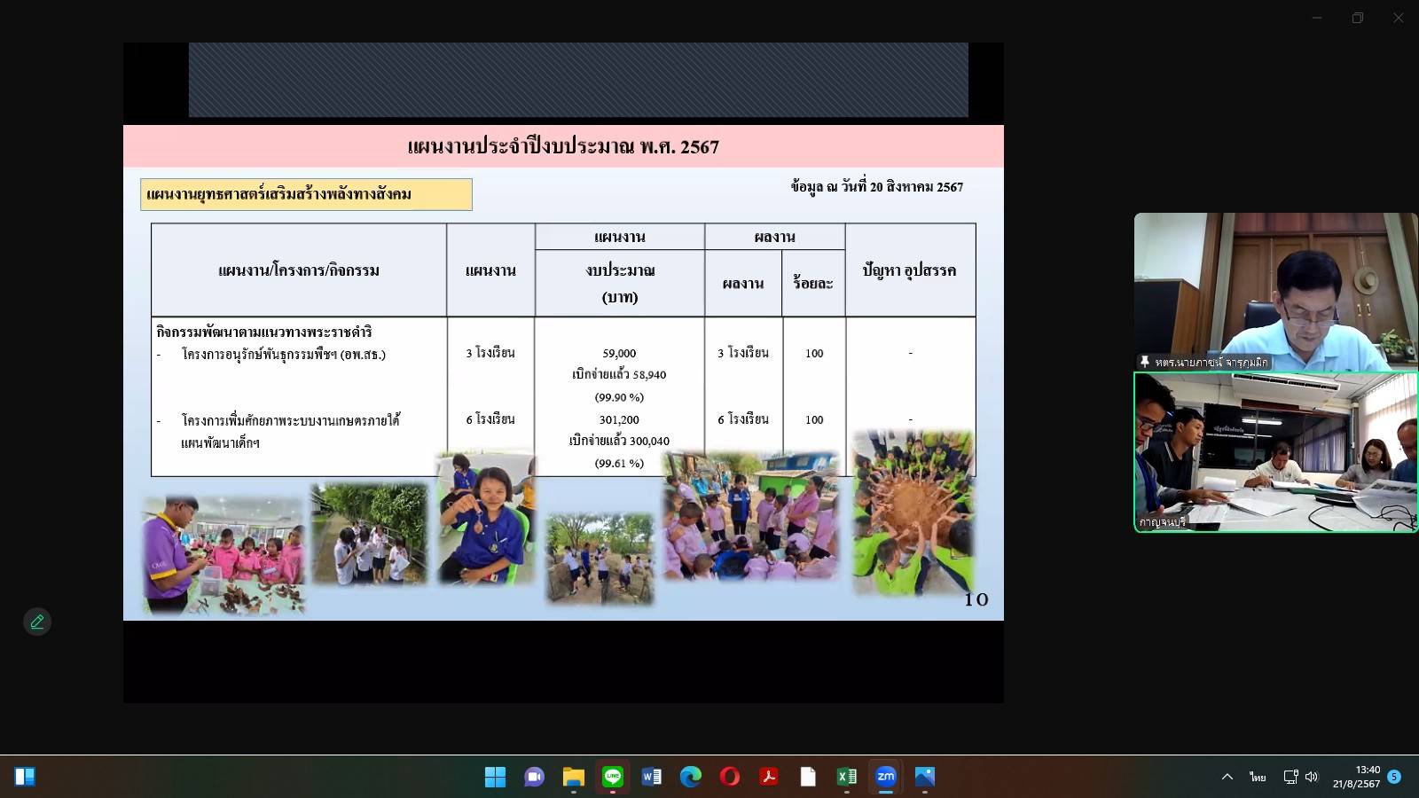Viewport: 1419px width, 798px height.
Task: Open Microsoft Word from the taskbar
Action: click(x=651, y=777)
